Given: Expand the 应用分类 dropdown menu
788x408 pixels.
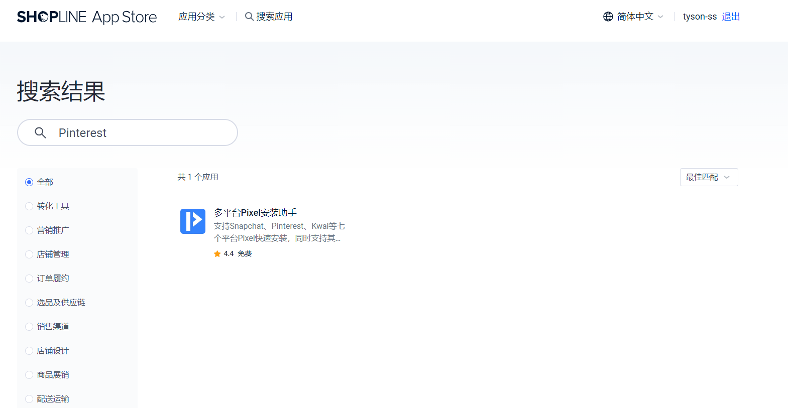Looking at the screenshot, I should pyautogui.click(x=201, y=17).
